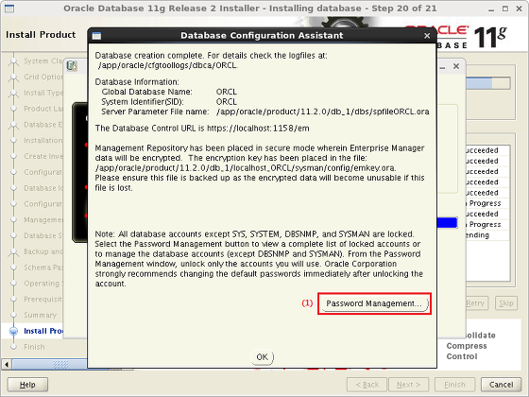Click the sidebar scroll left arrow
Image resolution: width=529 pixels, height=397 pixels.
(x=7, y=364)
